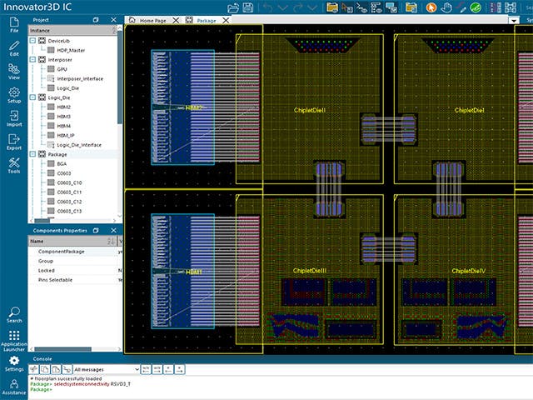This screenshot has height=400, width=533.
Task: Click the yellow folder document toolbar icon
Action: click(x=411, y=7)
